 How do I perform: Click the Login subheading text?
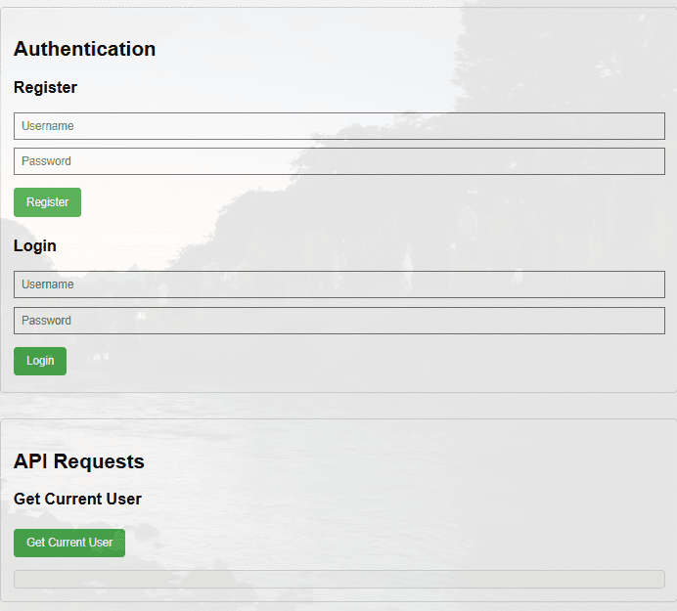[35, 245]
